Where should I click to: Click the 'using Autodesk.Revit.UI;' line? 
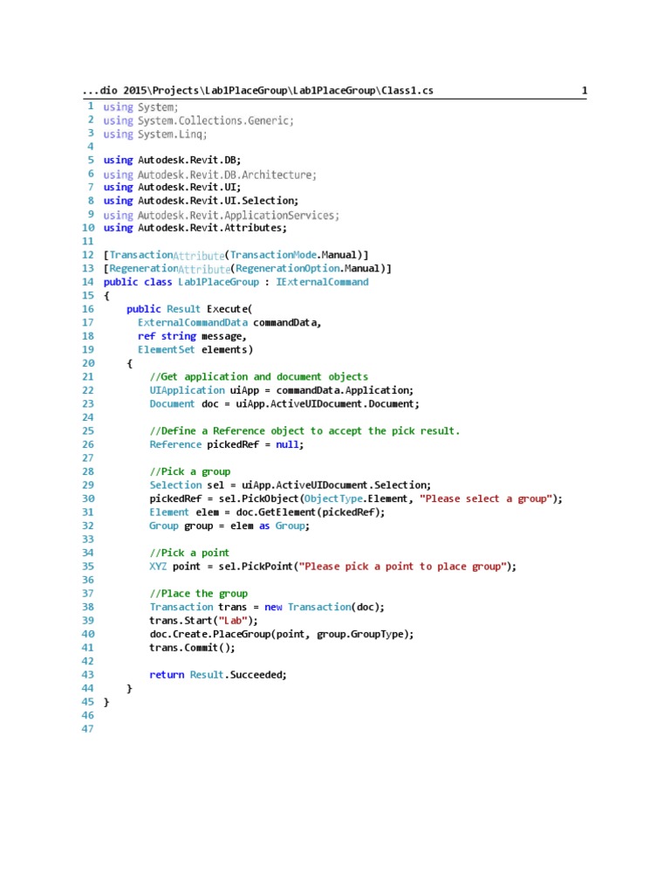click(x=172, y=187)
